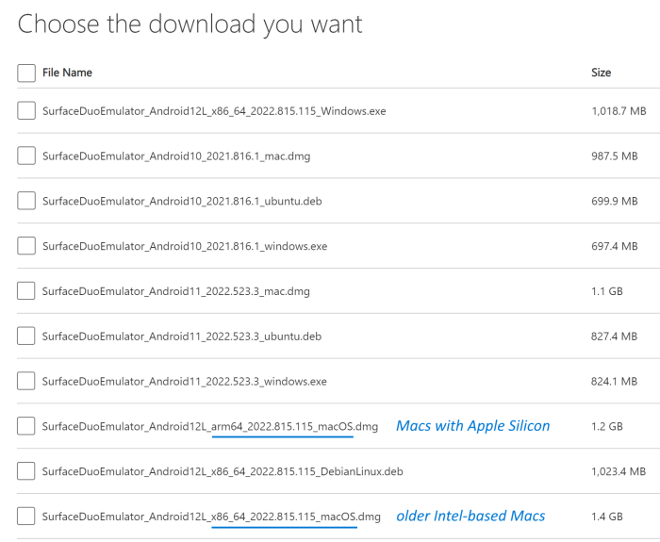The image size is (660, 542).
Task: Click the 1.4 GB size value
Action: pyautogui.click(x=606, y=517)
